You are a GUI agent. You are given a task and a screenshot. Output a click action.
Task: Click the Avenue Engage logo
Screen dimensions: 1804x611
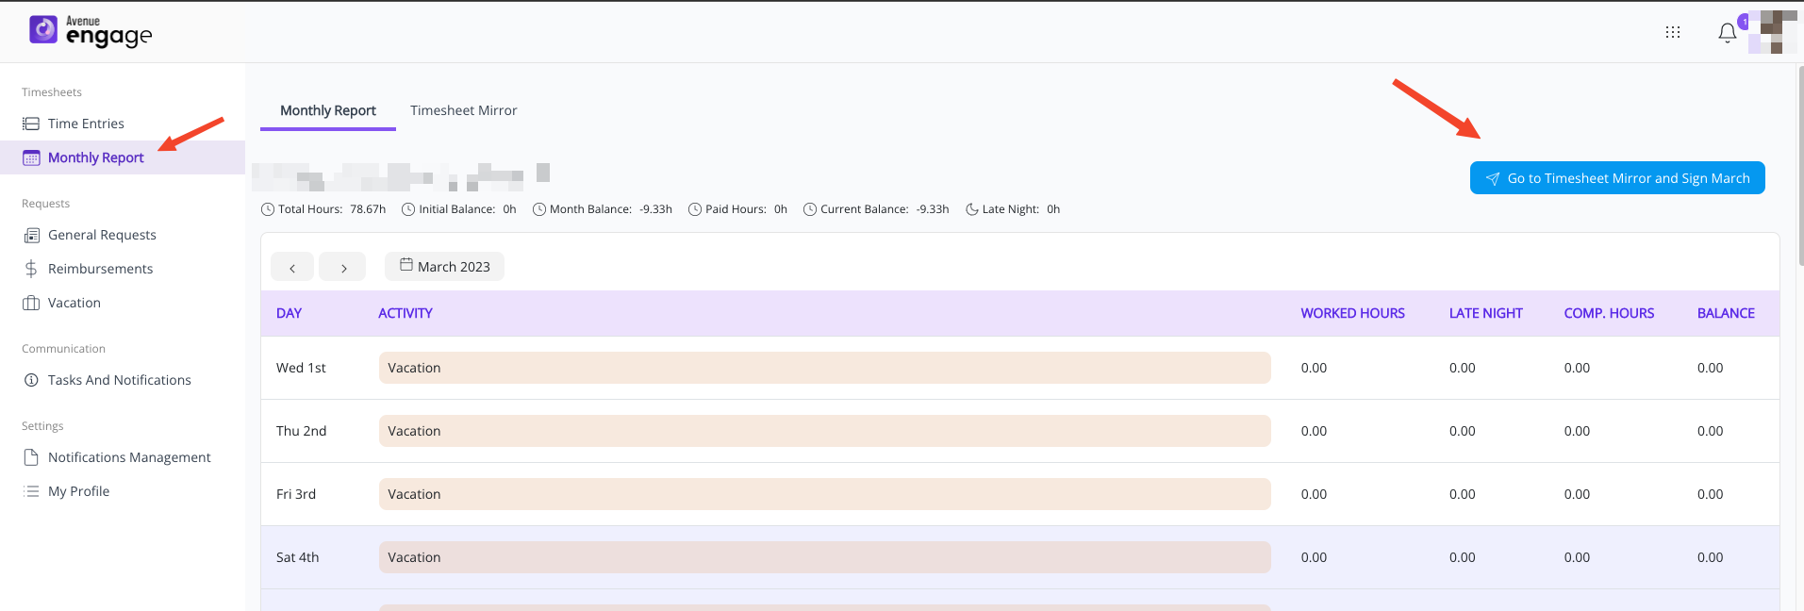(91, 31)
